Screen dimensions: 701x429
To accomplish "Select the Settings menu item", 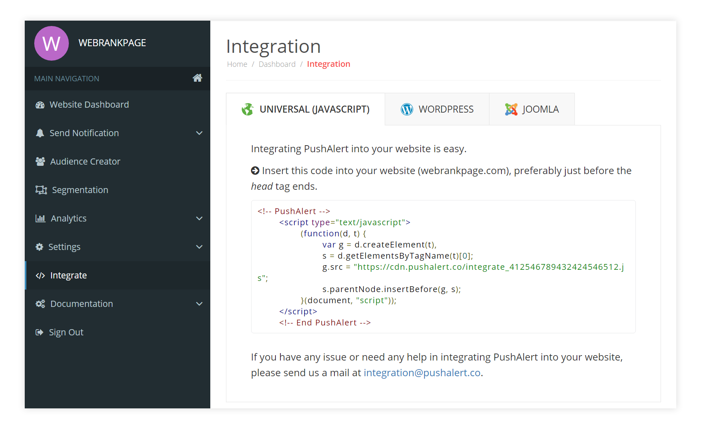I will [x=118, y=247].
